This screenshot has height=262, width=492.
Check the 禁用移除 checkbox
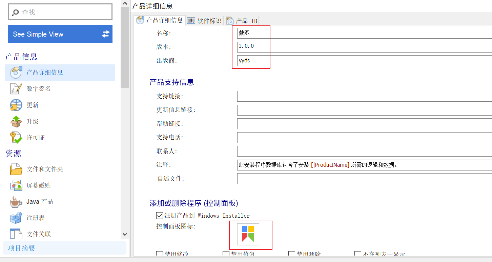[291, 254]
